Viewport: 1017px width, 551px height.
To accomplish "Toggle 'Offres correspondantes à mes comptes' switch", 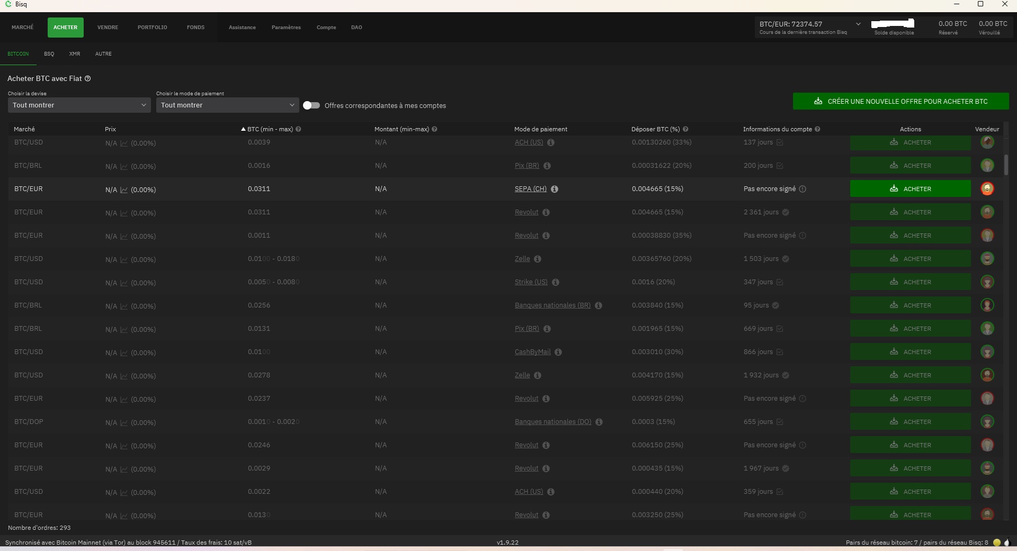I will [311, 105].
